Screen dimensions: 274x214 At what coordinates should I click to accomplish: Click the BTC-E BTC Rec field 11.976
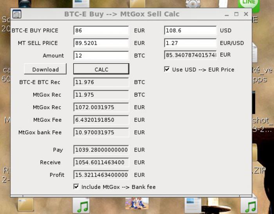(101, 82)
